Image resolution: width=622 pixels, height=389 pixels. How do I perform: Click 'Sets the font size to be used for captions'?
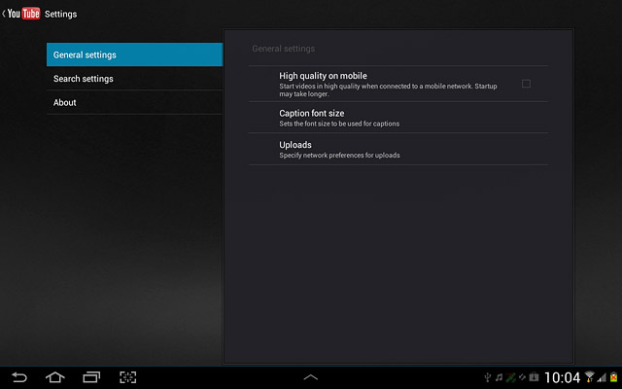tap(339, 124)
